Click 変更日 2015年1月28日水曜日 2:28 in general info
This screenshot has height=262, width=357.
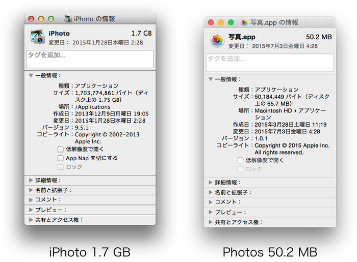coord(110,121)
